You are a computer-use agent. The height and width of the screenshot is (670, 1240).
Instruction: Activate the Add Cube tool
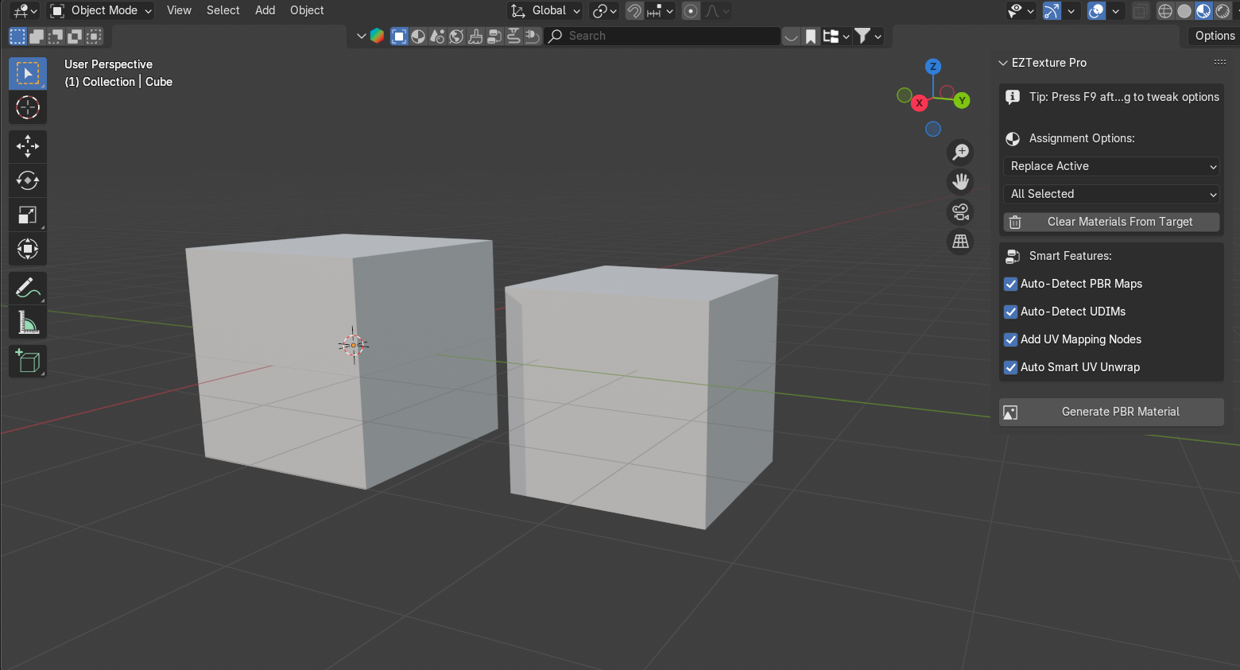click(x=28, y=361)
